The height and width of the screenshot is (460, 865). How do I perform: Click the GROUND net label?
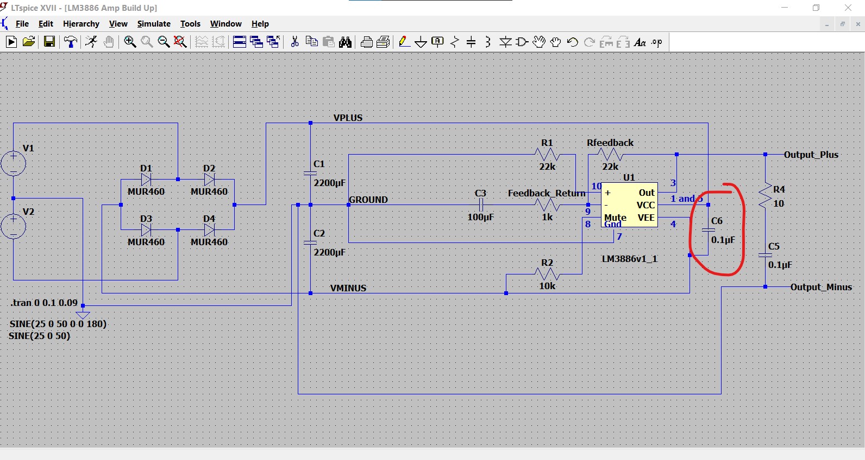tap(368, 200)
